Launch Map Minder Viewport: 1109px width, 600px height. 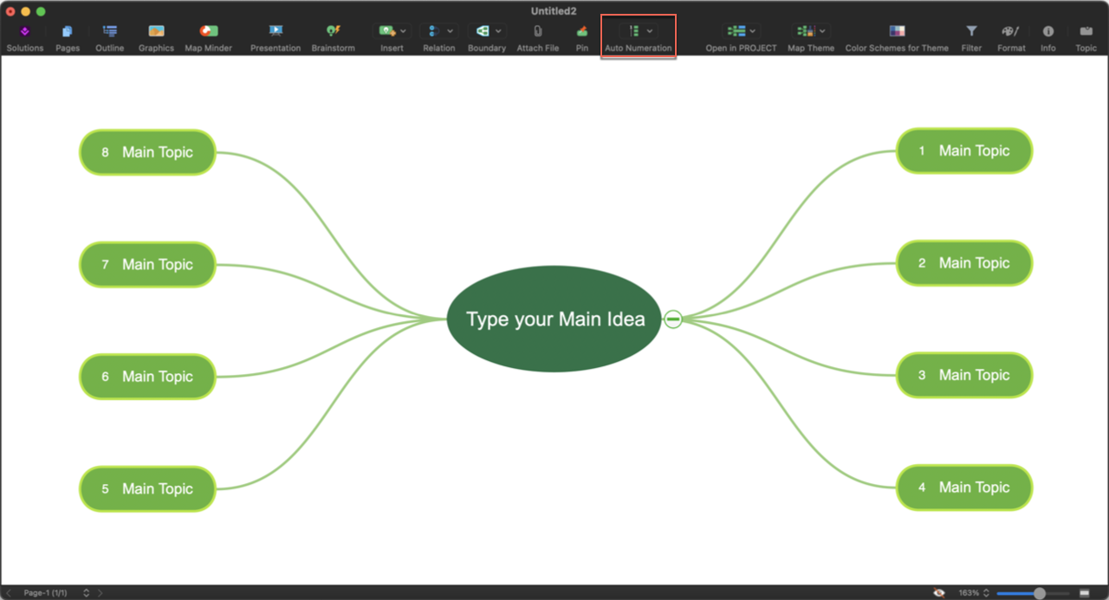point(209,37)
